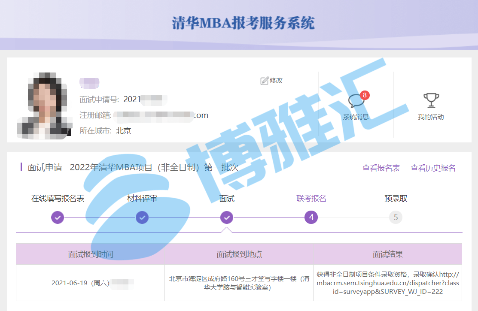478x311 pixels.
Task: Open 我的活动 trophy icon
Action: tap(431, 100)
